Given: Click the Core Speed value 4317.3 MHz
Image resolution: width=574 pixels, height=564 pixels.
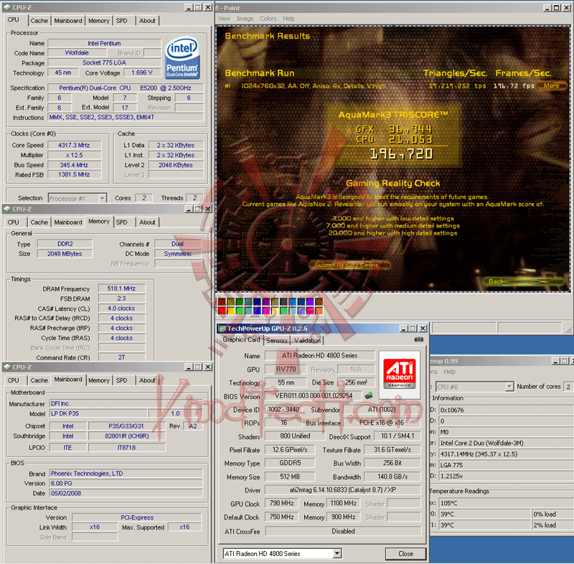Looking at the screenshot, I should tap(74, 145).
